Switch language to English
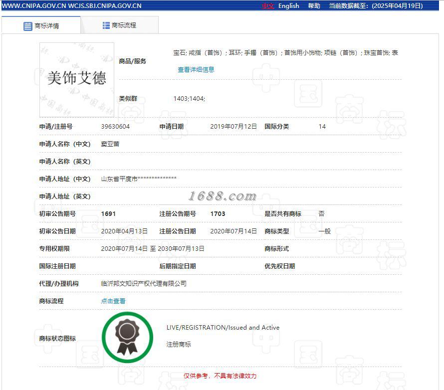 pyautogui.click(x=288, y=5)
